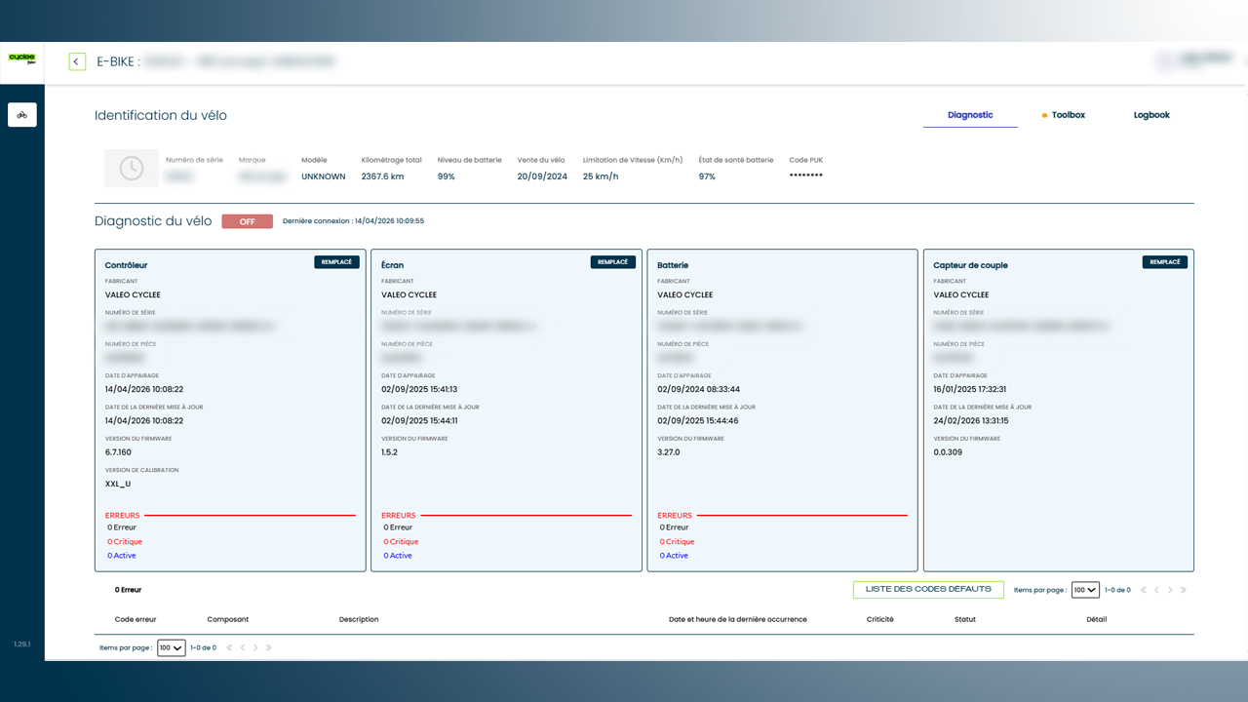Click the Cyclee logo
This screenshot has width=1248, height=702.
point(22,58)
